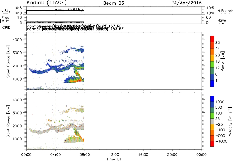Click the "-25" label on velocity colorbar
This screenshot has height=161, width=233.
(219, 124)
